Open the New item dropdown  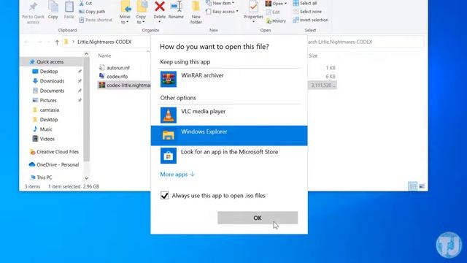coord(220,3)
